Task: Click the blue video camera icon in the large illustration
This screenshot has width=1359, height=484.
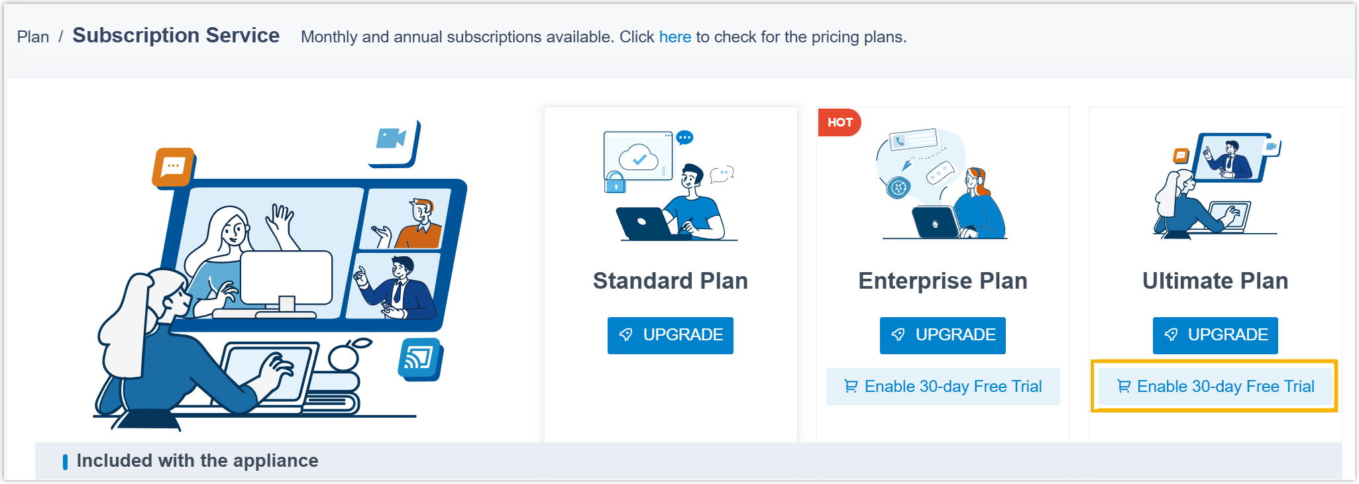Action: pos(392,140)
